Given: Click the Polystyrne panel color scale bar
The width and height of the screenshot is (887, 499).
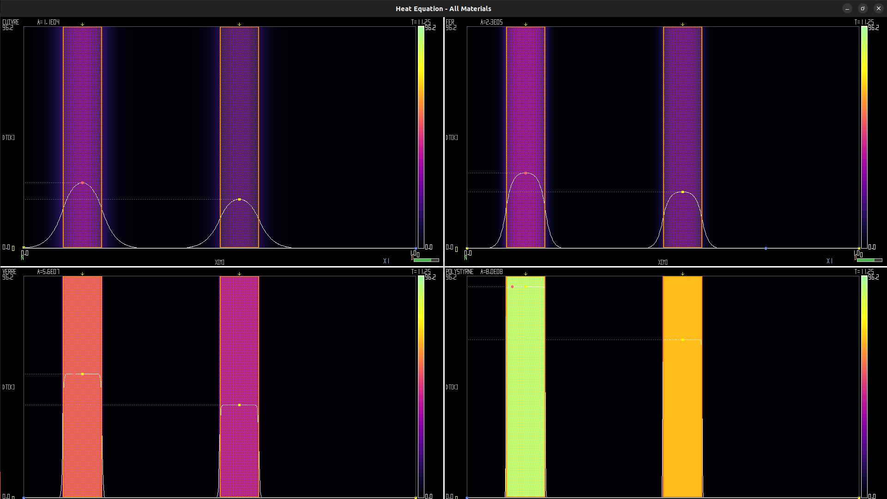Looking at the screenshot, I should 864,387.
